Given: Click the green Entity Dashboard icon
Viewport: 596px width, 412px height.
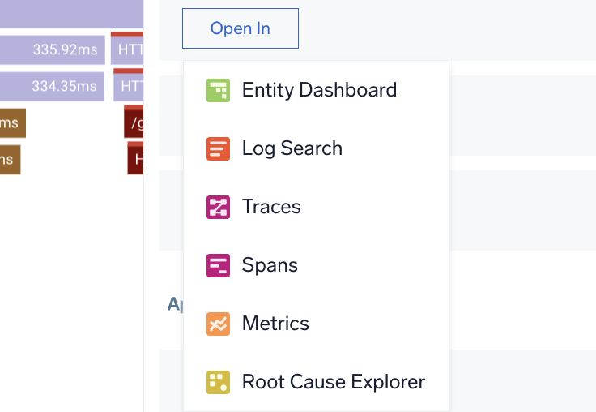Looking at the screenshot, I should tap(218, 90).
